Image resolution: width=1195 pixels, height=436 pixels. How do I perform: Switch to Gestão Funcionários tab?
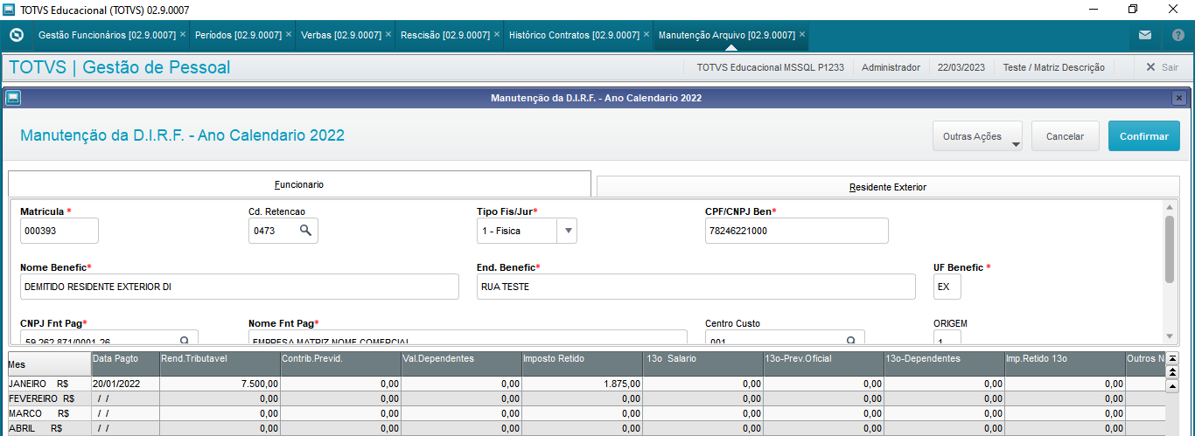(x=107, y=35)
